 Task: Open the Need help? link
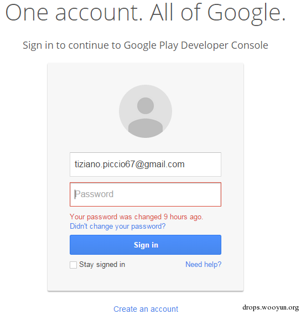pos(203,264)
